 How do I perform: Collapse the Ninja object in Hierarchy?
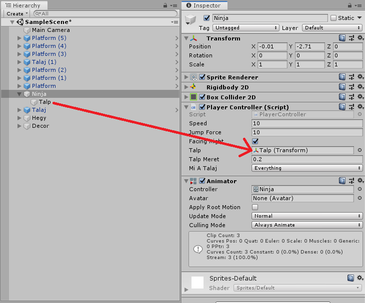20,94
